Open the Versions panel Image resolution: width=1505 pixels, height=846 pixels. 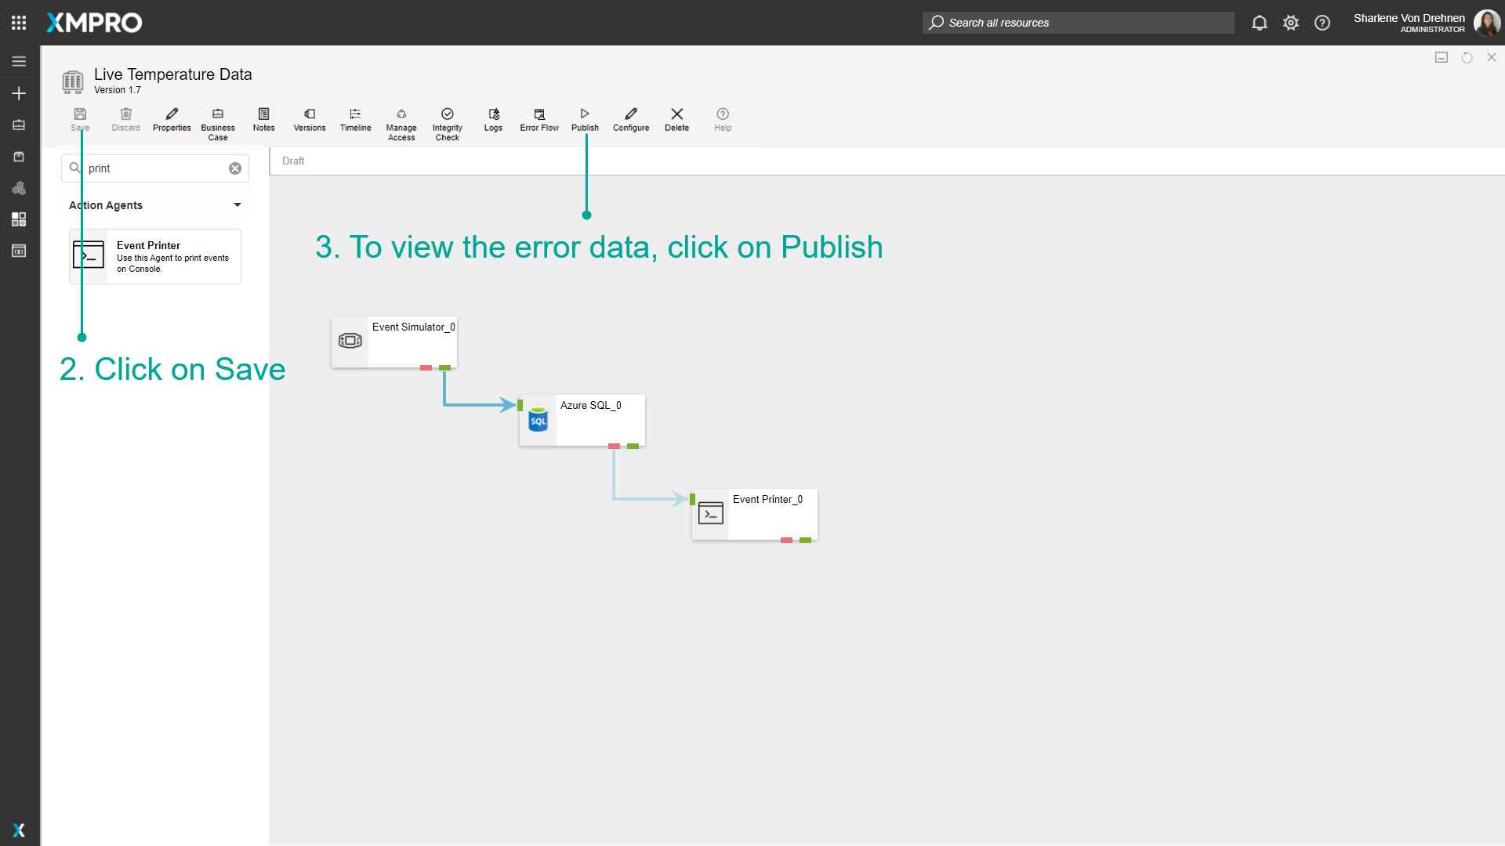309,120
